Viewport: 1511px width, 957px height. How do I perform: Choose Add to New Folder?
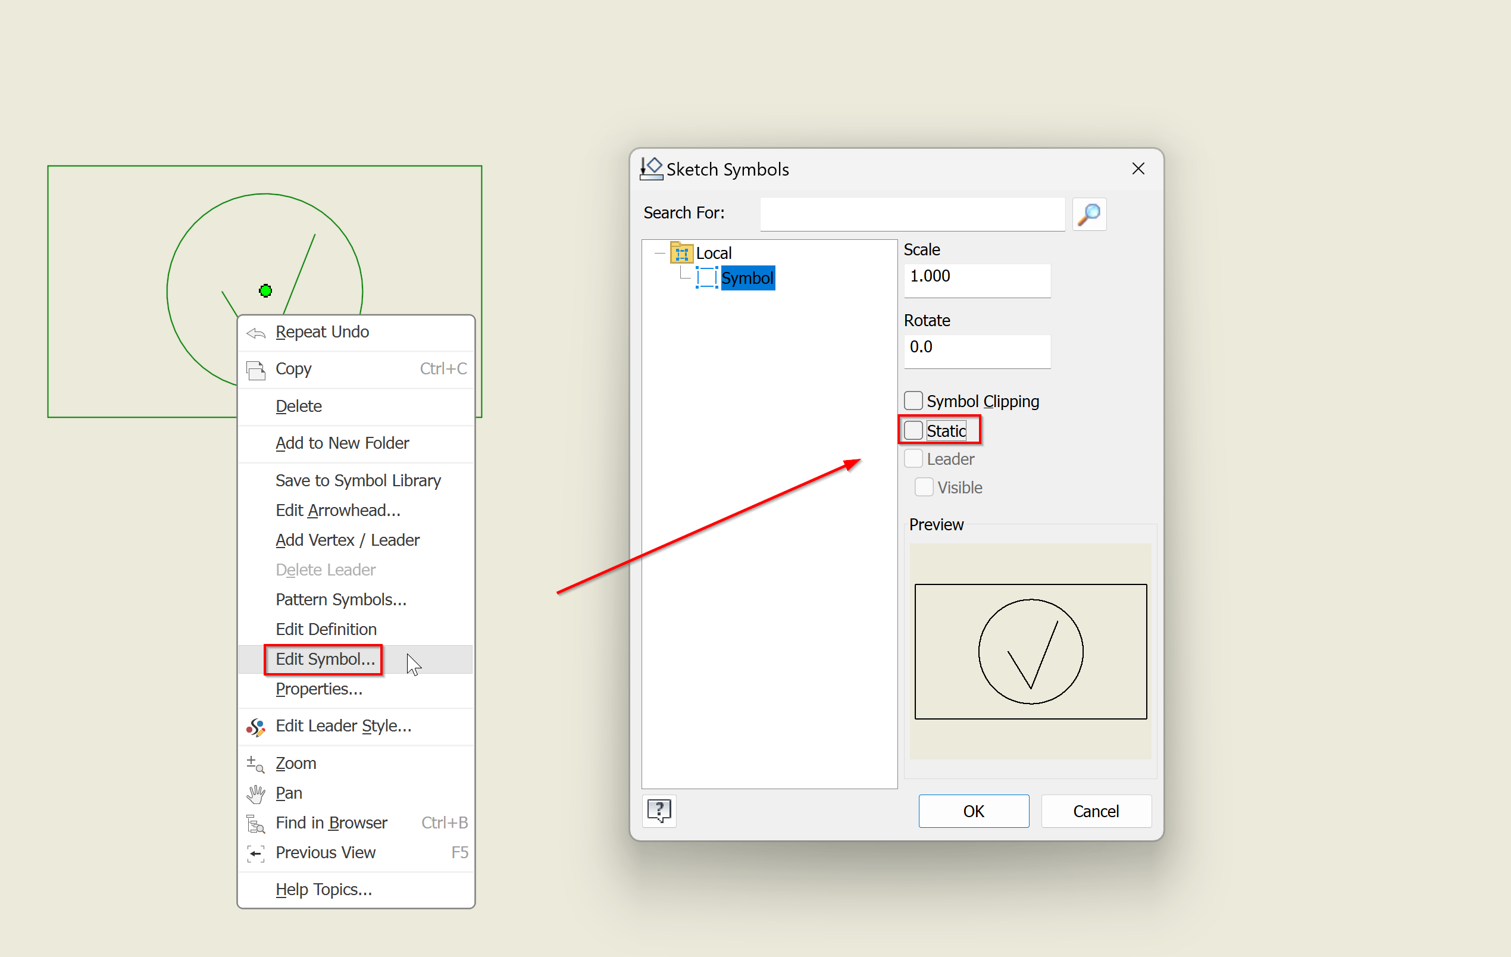coord(356,443)
